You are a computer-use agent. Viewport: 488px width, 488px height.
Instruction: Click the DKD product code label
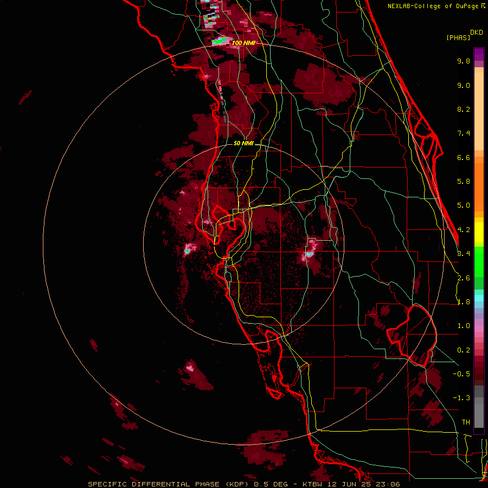pos(477,33)
